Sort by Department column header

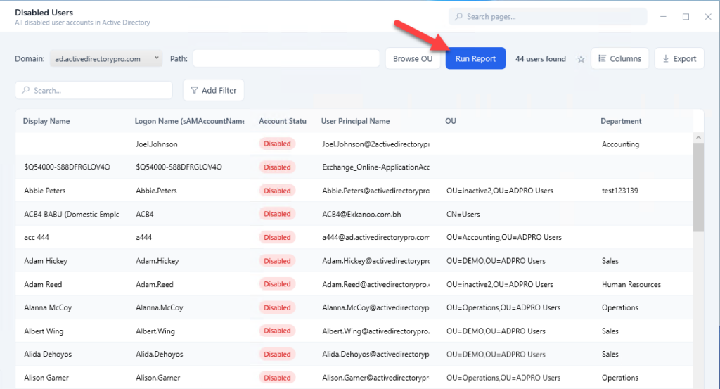(x=621, y=121)
